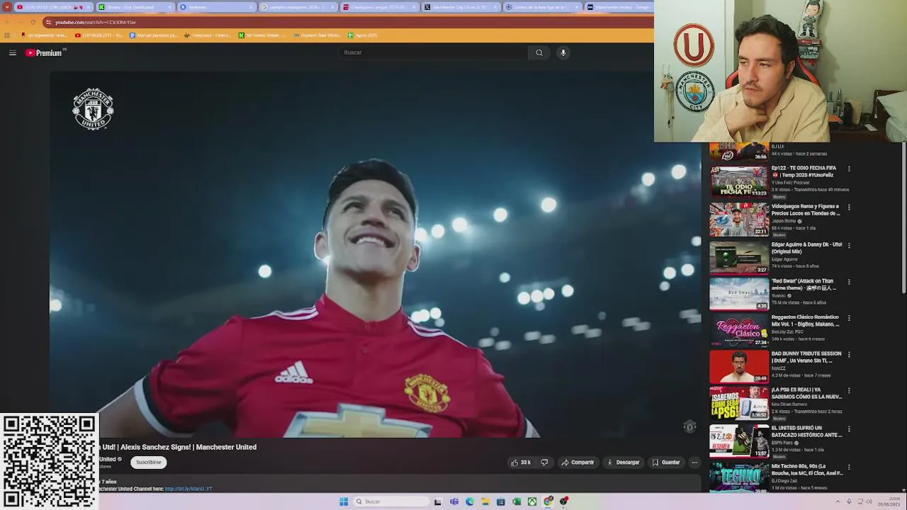Open File Explorer from the taskbar
This screenshot has width=907, height=510.
(x=485, y=501)
